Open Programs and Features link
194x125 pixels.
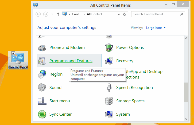pyautogui.click(x=71, y=61)
